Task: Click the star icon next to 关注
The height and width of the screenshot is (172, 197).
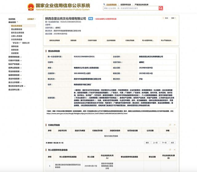Action: [163, 18]
